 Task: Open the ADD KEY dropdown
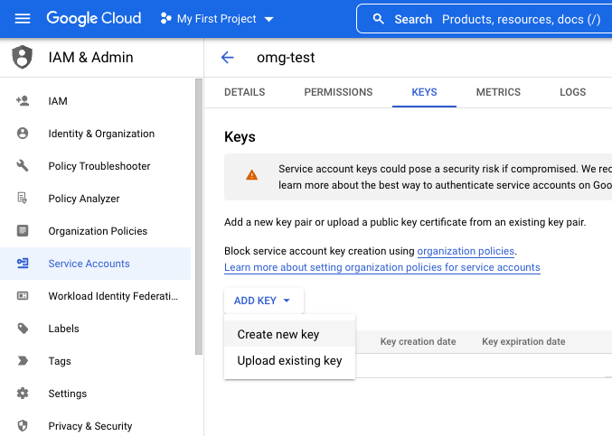click(263, 301)
